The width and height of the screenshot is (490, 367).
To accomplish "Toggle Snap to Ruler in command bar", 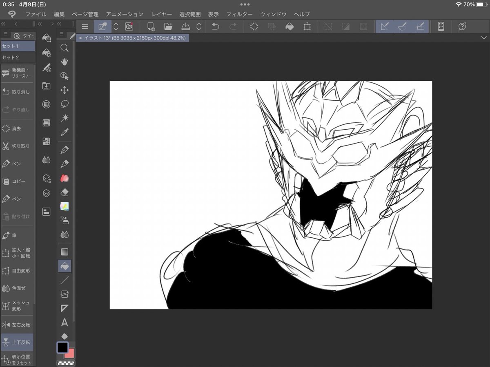I will coord(384,27).
